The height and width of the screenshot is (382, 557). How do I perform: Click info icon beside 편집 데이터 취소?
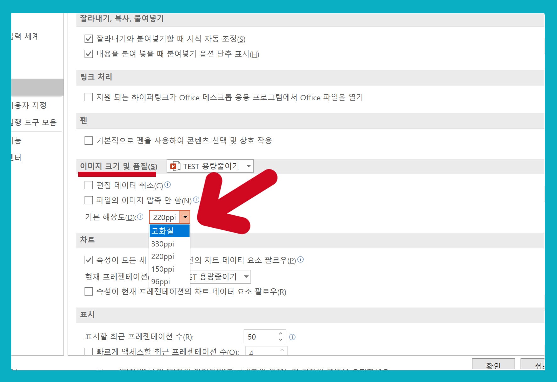click(168, 185)
